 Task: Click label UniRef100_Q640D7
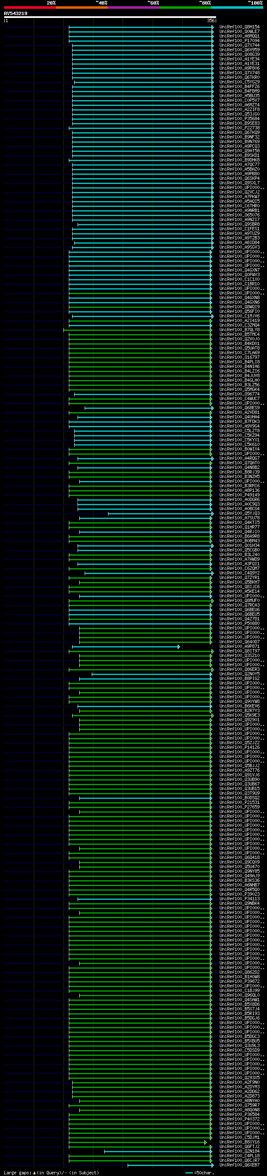pos(239,642)
